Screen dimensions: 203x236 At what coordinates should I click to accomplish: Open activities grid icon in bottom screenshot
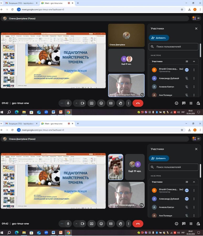pos(191,224)
